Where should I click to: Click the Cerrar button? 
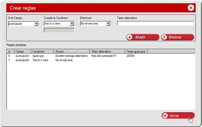tap(178, 116)
